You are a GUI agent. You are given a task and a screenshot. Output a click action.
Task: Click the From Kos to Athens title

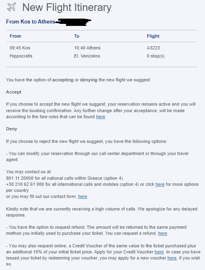(31, 22)
